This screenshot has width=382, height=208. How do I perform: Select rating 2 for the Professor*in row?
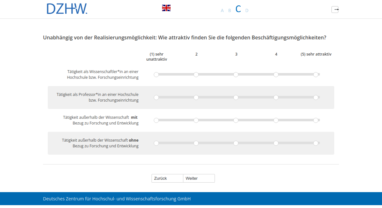point(196,97)
